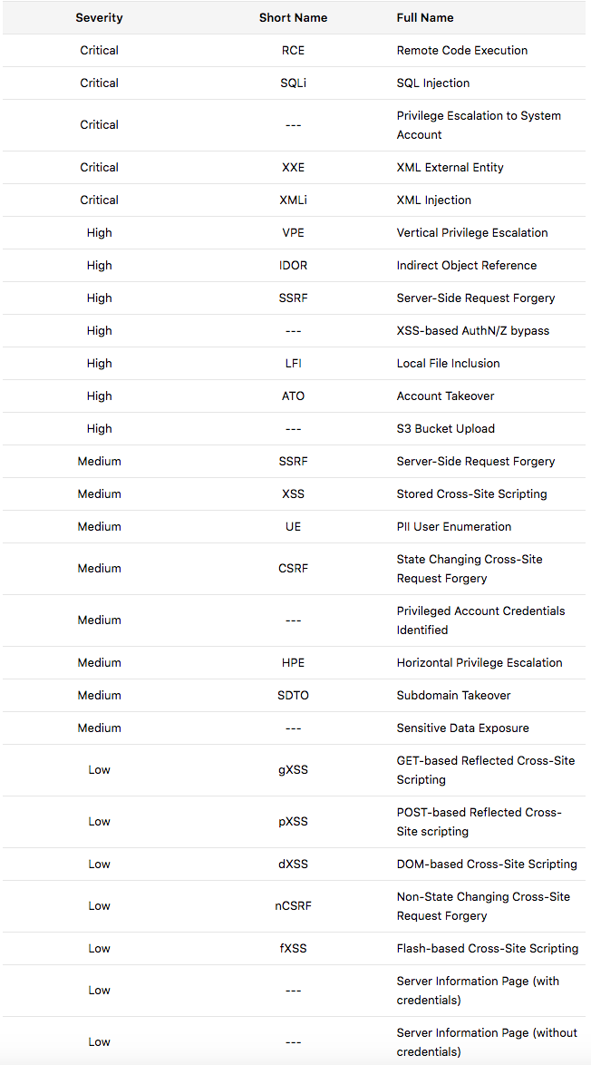This screenshot has width=591, height=1065.
Task: Click the SQL Injection full name cell
Action: click(x=433, y=83)
